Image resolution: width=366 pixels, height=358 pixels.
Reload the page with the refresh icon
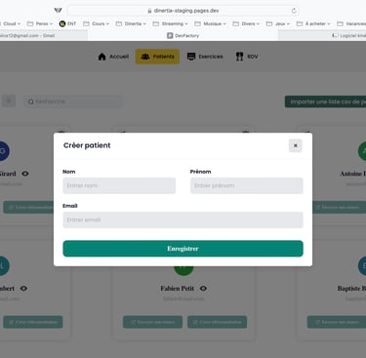coord(294,11)
